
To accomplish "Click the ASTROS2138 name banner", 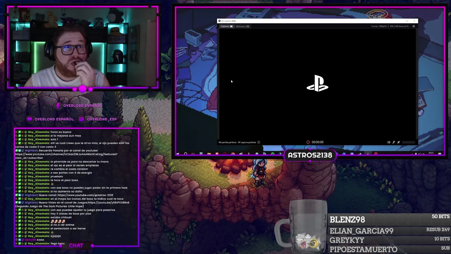I will coord(310,155).
